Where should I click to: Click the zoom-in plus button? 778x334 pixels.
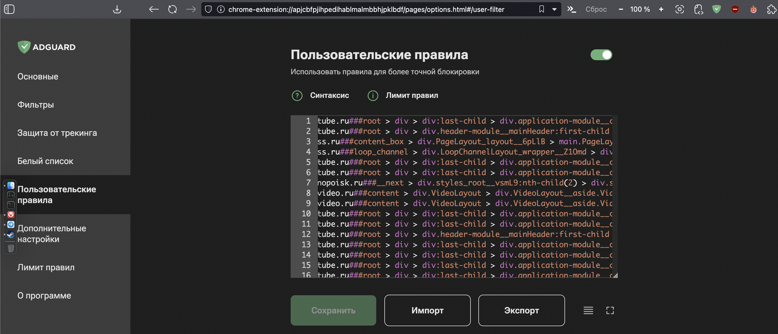(661, 9)
